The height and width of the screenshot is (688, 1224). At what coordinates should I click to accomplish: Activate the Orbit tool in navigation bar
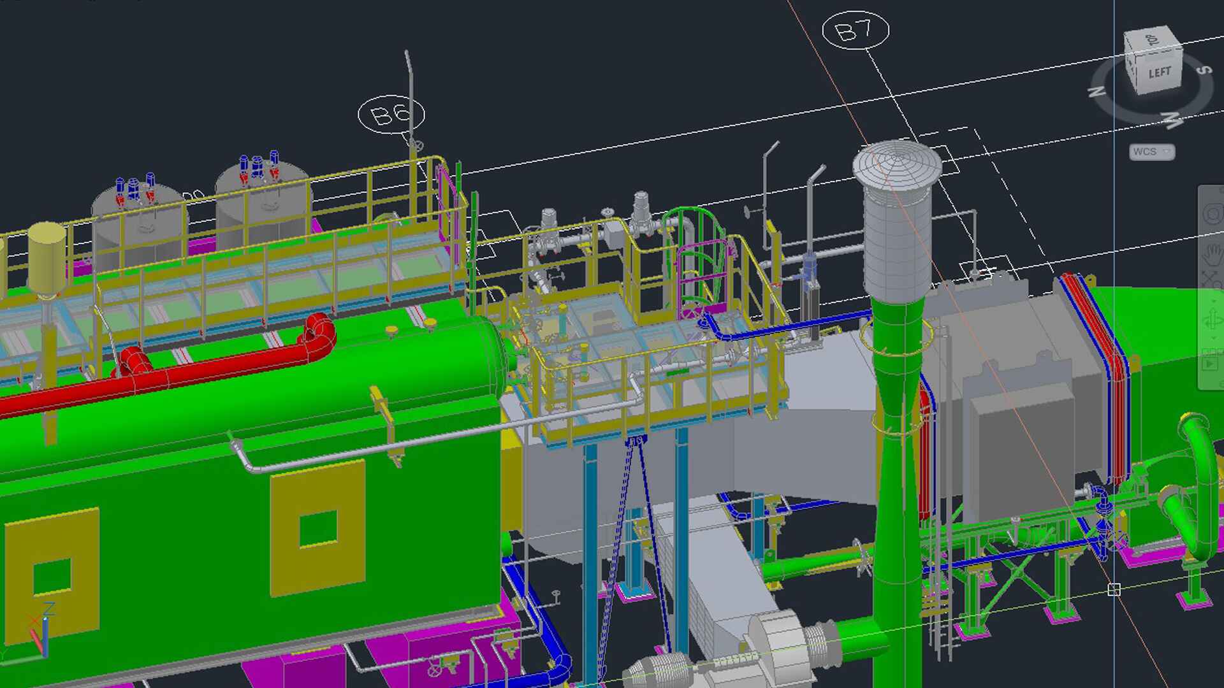tap(1213, 320)
